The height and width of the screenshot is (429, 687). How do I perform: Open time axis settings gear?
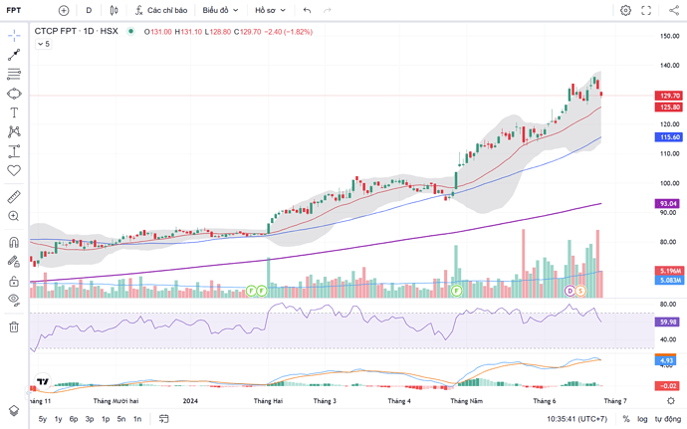pos(670,401)
